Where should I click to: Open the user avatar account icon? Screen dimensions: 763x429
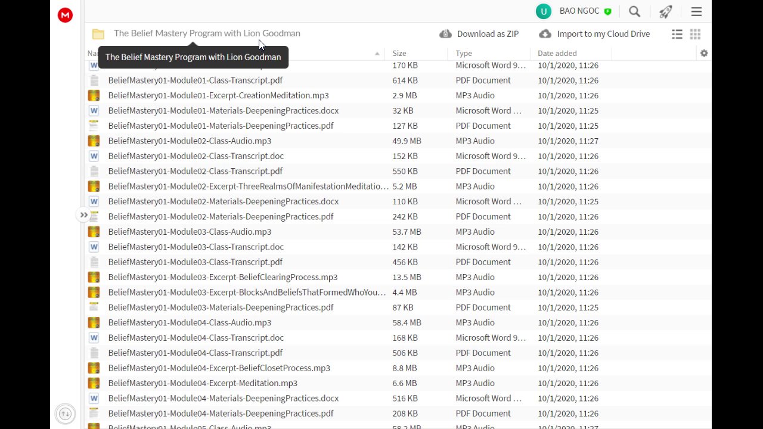point(543,11)
